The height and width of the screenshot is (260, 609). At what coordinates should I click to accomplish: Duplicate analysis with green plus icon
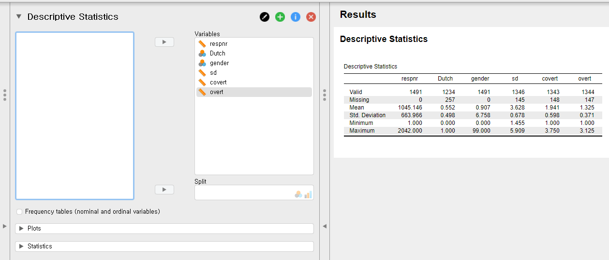point(280,17)
